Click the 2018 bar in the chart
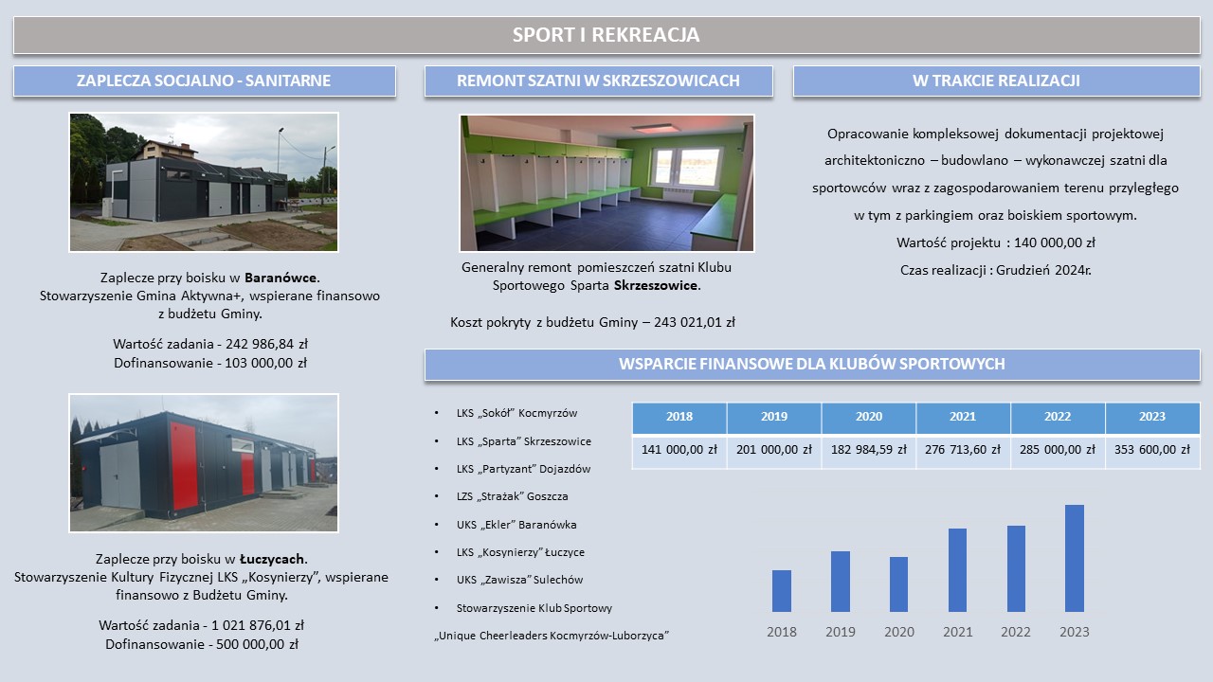 point(782,591)
